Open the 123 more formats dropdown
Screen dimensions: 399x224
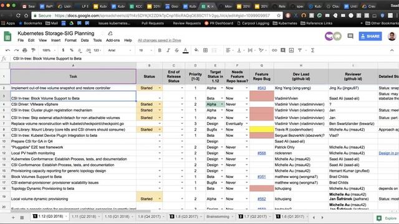click(97, 50)
